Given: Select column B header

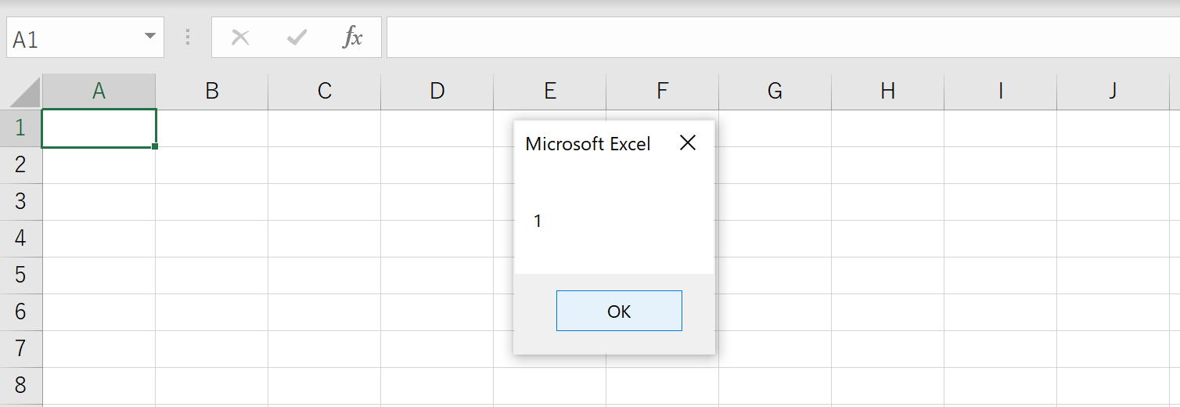Looking at the screenshot, I should (x=211, y=92).
